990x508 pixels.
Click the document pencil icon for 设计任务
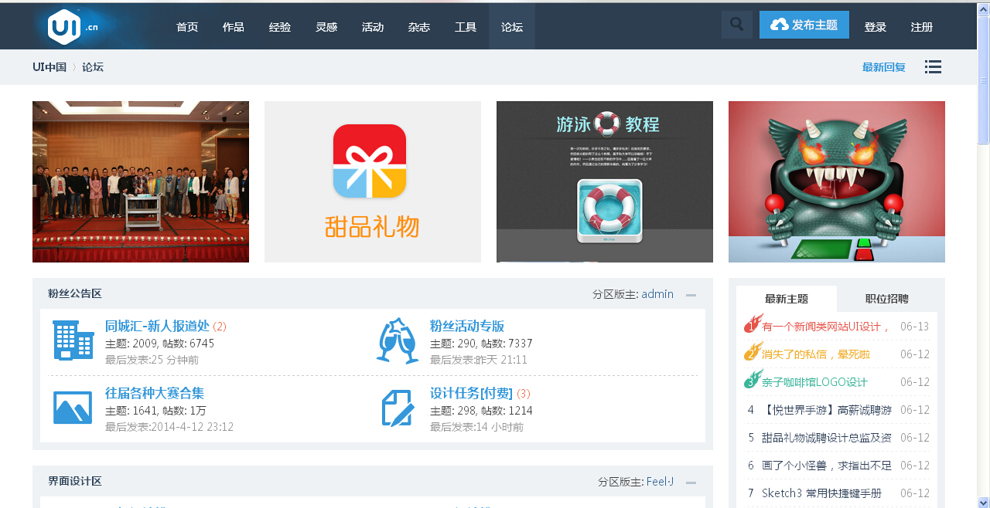(x=398, y=407)
